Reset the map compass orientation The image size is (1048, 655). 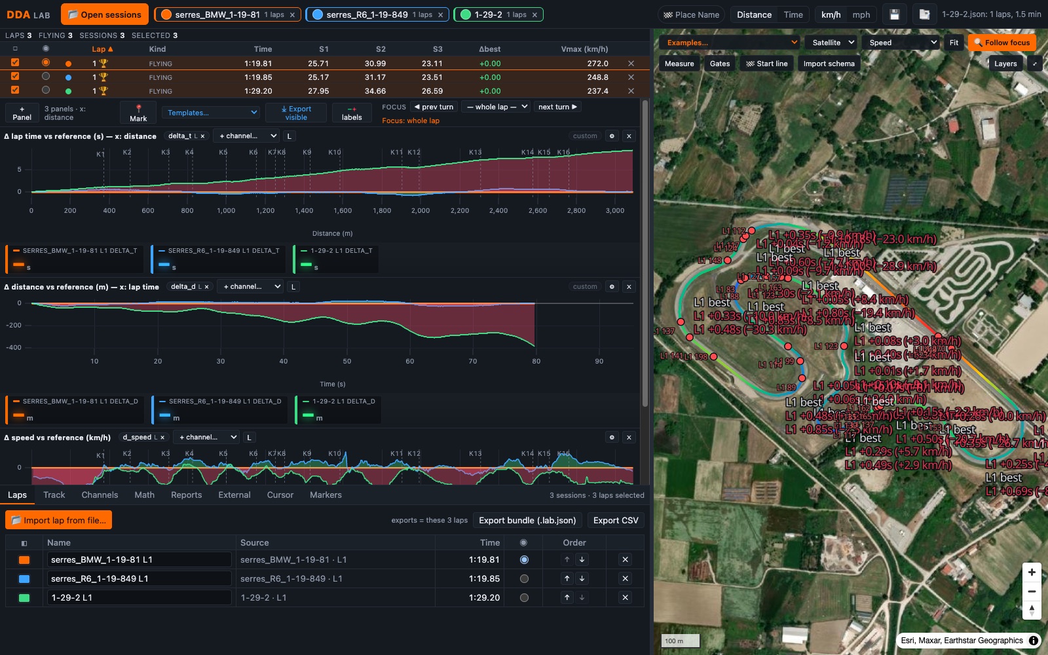pos(1032,610)
